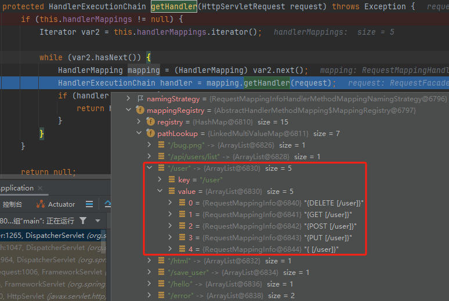
Task: Click the thread filter funnel icon
Action: [83, 221]
